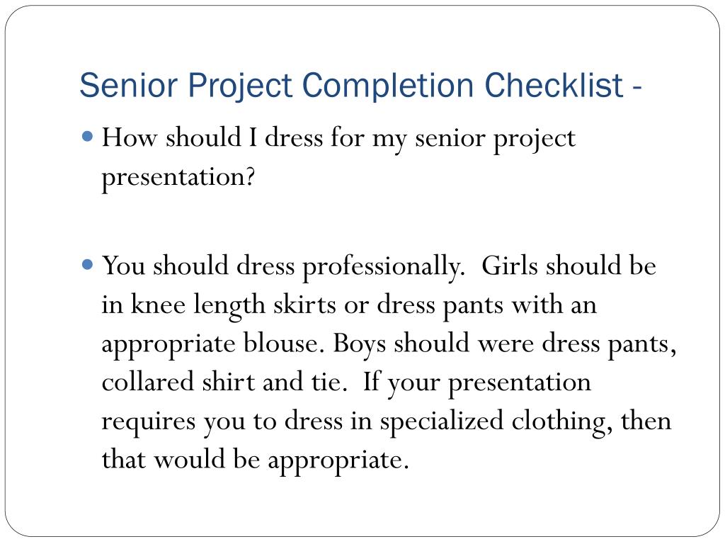725x544 pixels.
Task: Click 'You should dress professionally' sentence
Action: [283, 267]
